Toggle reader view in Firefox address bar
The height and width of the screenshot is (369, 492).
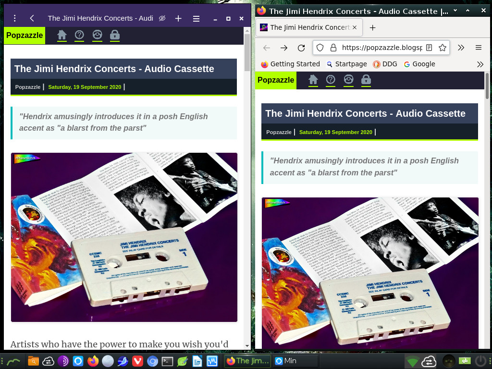tap(429, 48)
